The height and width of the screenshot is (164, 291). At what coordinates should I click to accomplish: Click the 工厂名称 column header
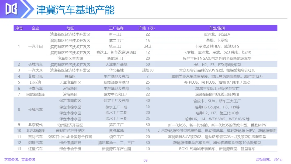(116, 28)
